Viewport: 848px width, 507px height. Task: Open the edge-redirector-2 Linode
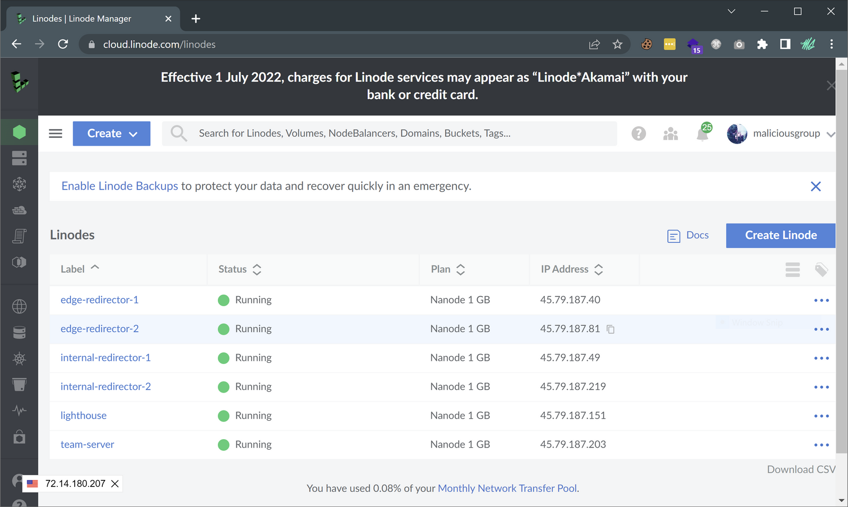[x=100, y=329]
